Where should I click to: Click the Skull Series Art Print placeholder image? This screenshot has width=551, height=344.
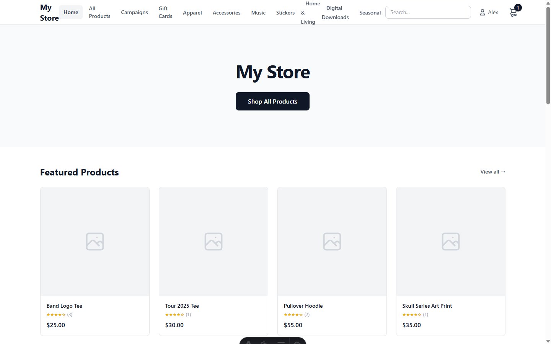click(450, 241)
